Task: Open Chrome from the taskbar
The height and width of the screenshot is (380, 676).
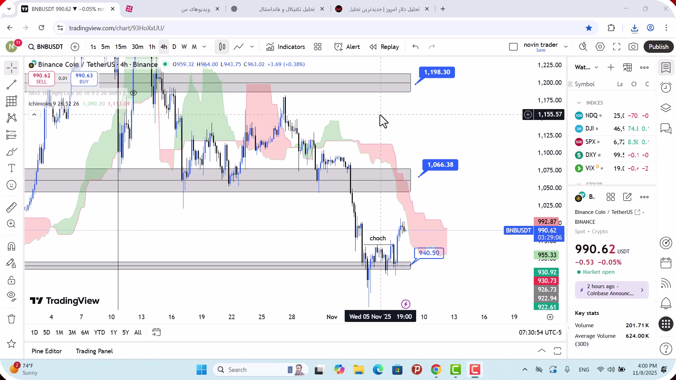Action: [436, 370]
